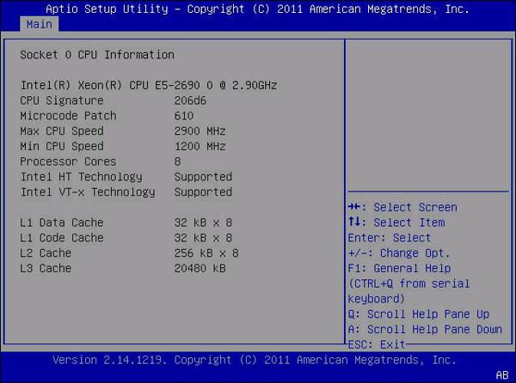This screenshot has width=516, height=383.
Task: Click the L1 Code Cache 32 kB x 8 value
Action: (x=203, y=238)
